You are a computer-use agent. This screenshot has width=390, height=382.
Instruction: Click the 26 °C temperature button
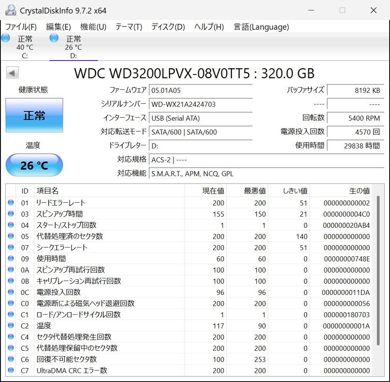click(34, 165)
